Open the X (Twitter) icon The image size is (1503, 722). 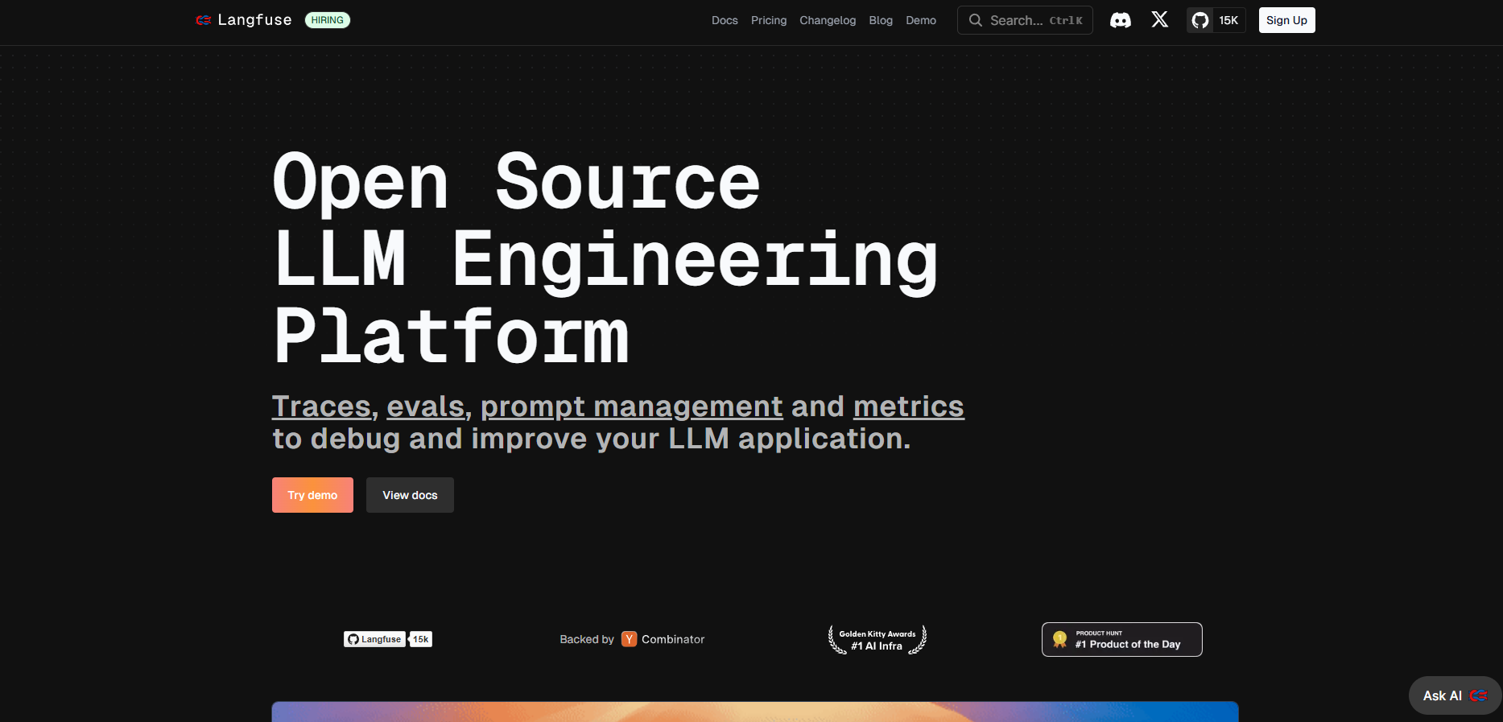[1159, 20]
